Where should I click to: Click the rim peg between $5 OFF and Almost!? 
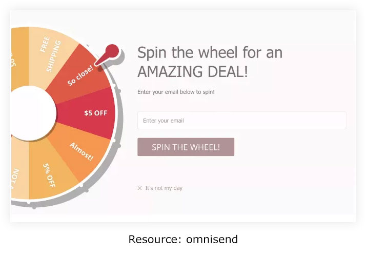(x=119, y=146)
